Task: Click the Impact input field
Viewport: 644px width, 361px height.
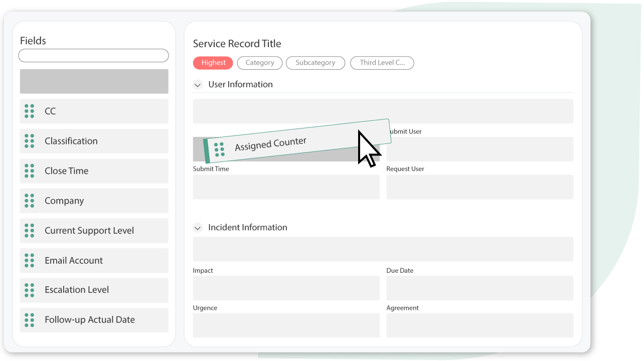Action: click(286, 288)
